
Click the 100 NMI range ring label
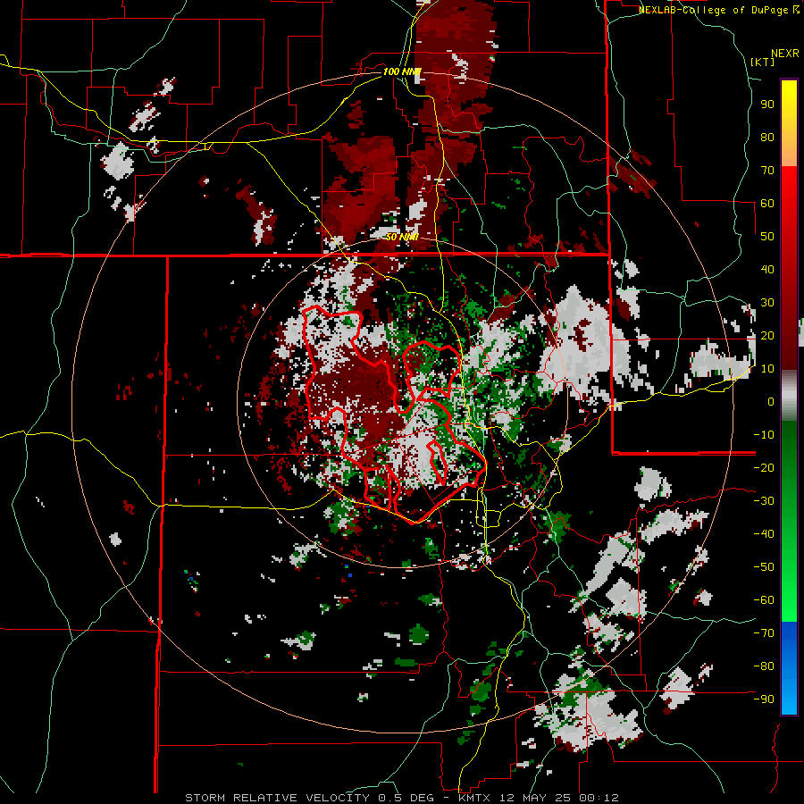tap(402, 71)
